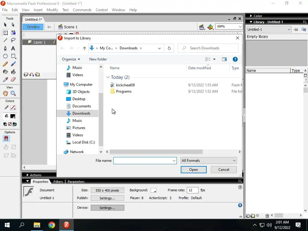Toggle the preview pane button
The width and height of the screenshot is (308, 231).
pos(224,59)
